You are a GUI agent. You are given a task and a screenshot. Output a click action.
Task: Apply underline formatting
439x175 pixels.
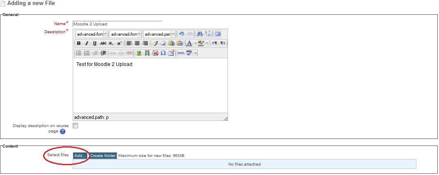coord(94,43)
